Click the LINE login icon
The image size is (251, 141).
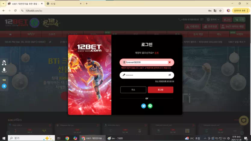coord(150,106)
